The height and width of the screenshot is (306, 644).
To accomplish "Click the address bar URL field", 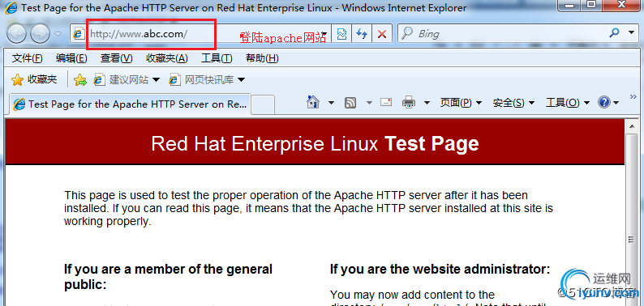I will 201,34.
